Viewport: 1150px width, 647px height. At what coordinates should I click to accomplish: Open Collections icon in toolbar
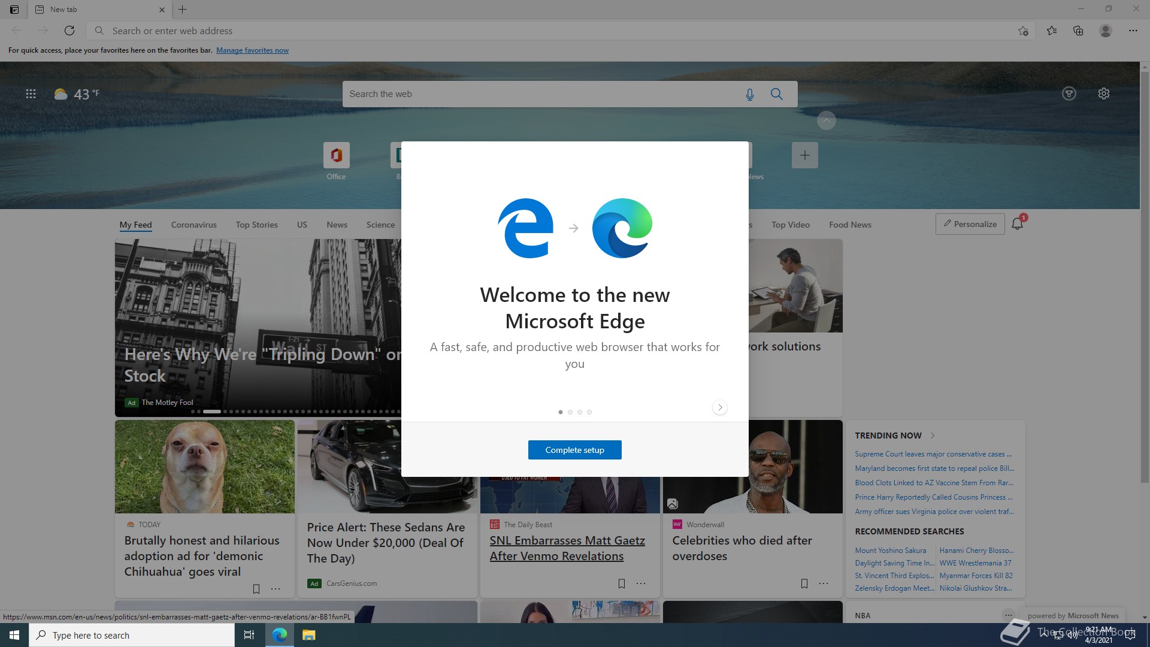(x=1078, y=31)
